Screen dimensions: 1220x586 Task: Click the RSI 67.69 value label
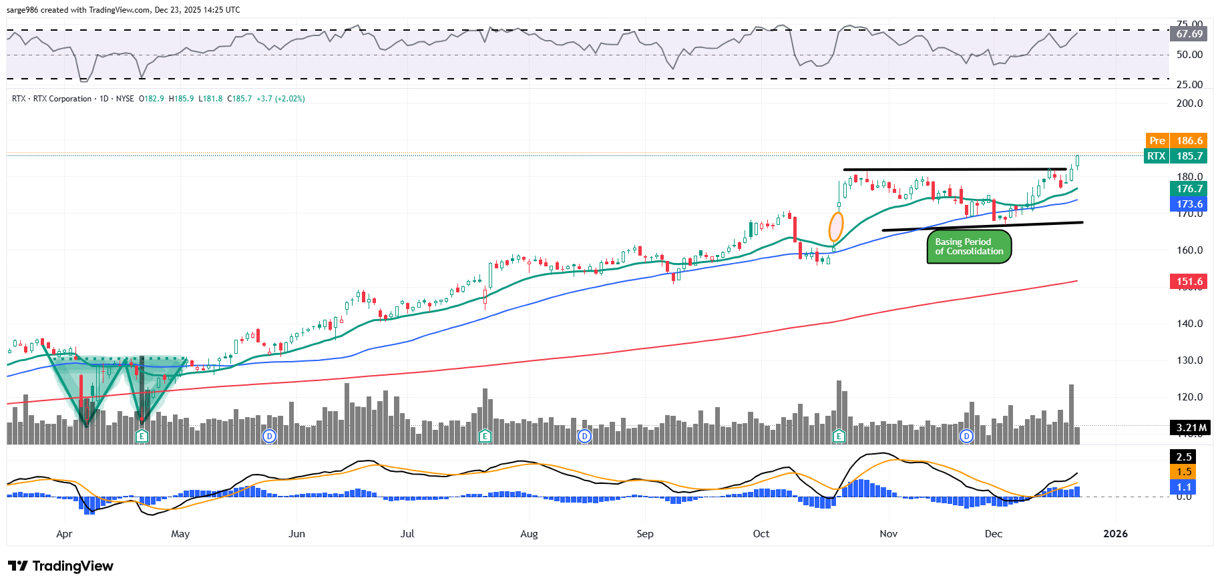click(x=1189, y=34)
